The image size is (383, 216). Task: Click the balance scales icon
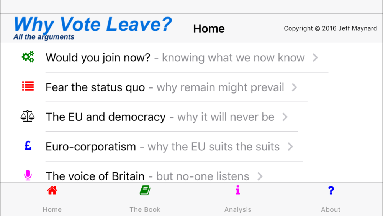click(28, 116)
